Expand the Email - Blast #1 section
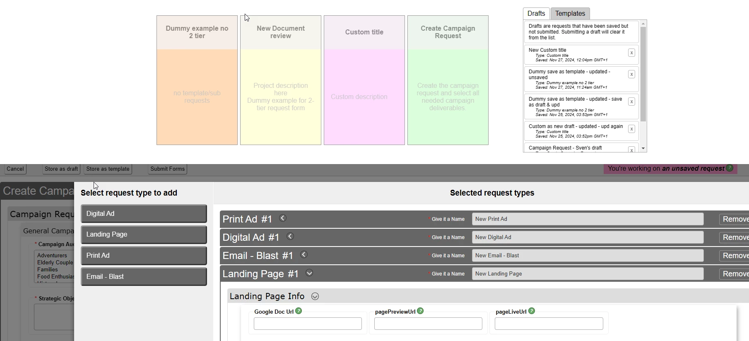 [x=304, y=254]
